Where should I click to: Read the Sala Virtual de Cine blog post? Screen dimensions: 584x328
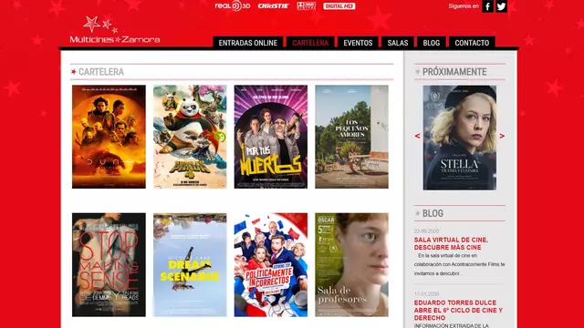(451, 243)
